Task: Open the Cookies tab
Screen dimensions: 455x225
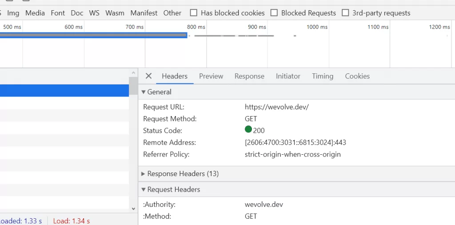Action: tap(357, 76)
